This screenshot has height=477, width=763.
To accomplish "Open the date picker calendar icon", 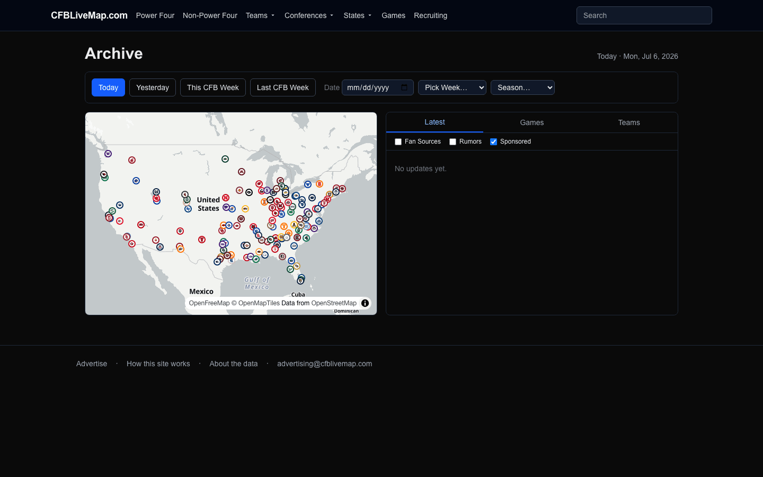I will point(404,87).
